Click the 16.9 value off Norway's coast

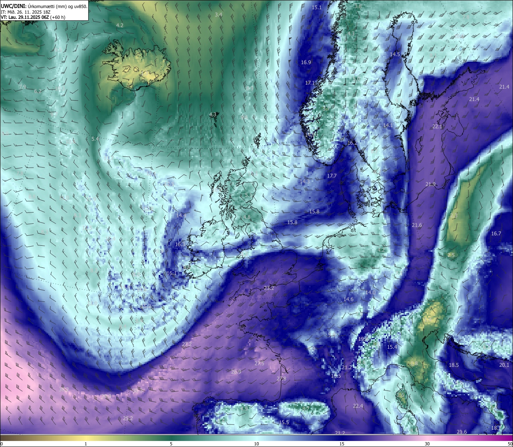point(306,62)
